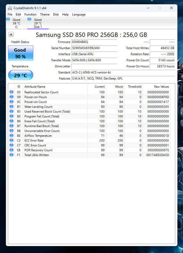183x253 pixels.
Task: Click status icon for Reallocated Sector Count
Action: pyautogui.click(x=11, y=92)
